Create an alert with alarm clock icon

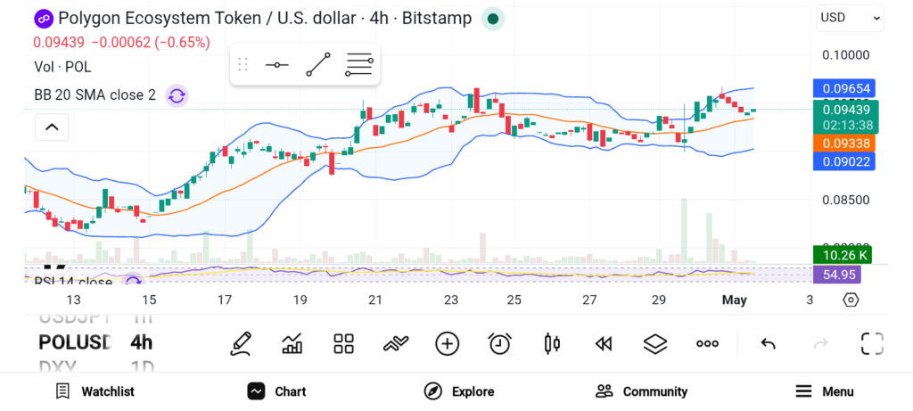click(499, 343)
